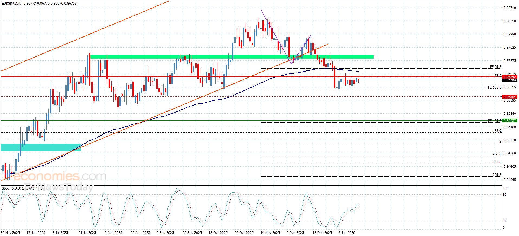This screenshot has width=519, height=236.
Task: Click the green 0.85657 price tag
Action: pyautogui.click(x=510, y=120)
